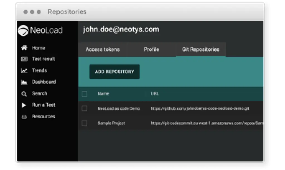Click the URL column header
The height and width of the screenshot is (170, 285).
click(155, 94)
